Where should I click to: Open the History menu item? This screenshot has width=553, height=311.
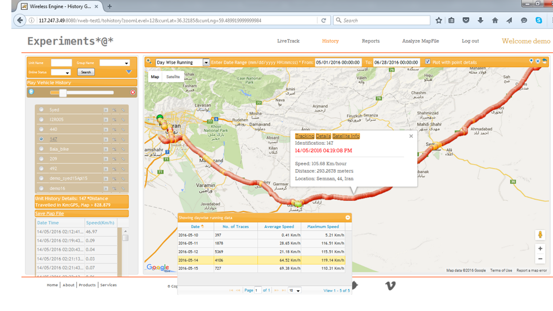[330, 41]
